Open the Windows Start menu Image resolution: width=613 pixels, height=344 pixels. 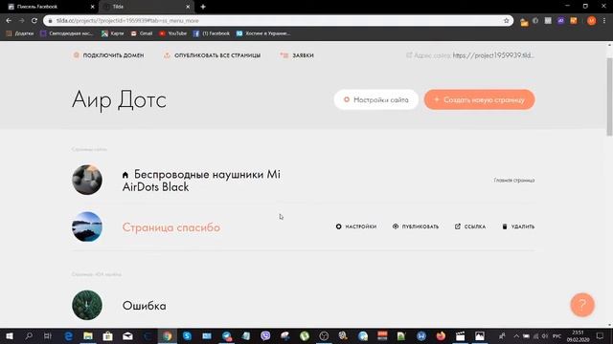coord(10,335)
